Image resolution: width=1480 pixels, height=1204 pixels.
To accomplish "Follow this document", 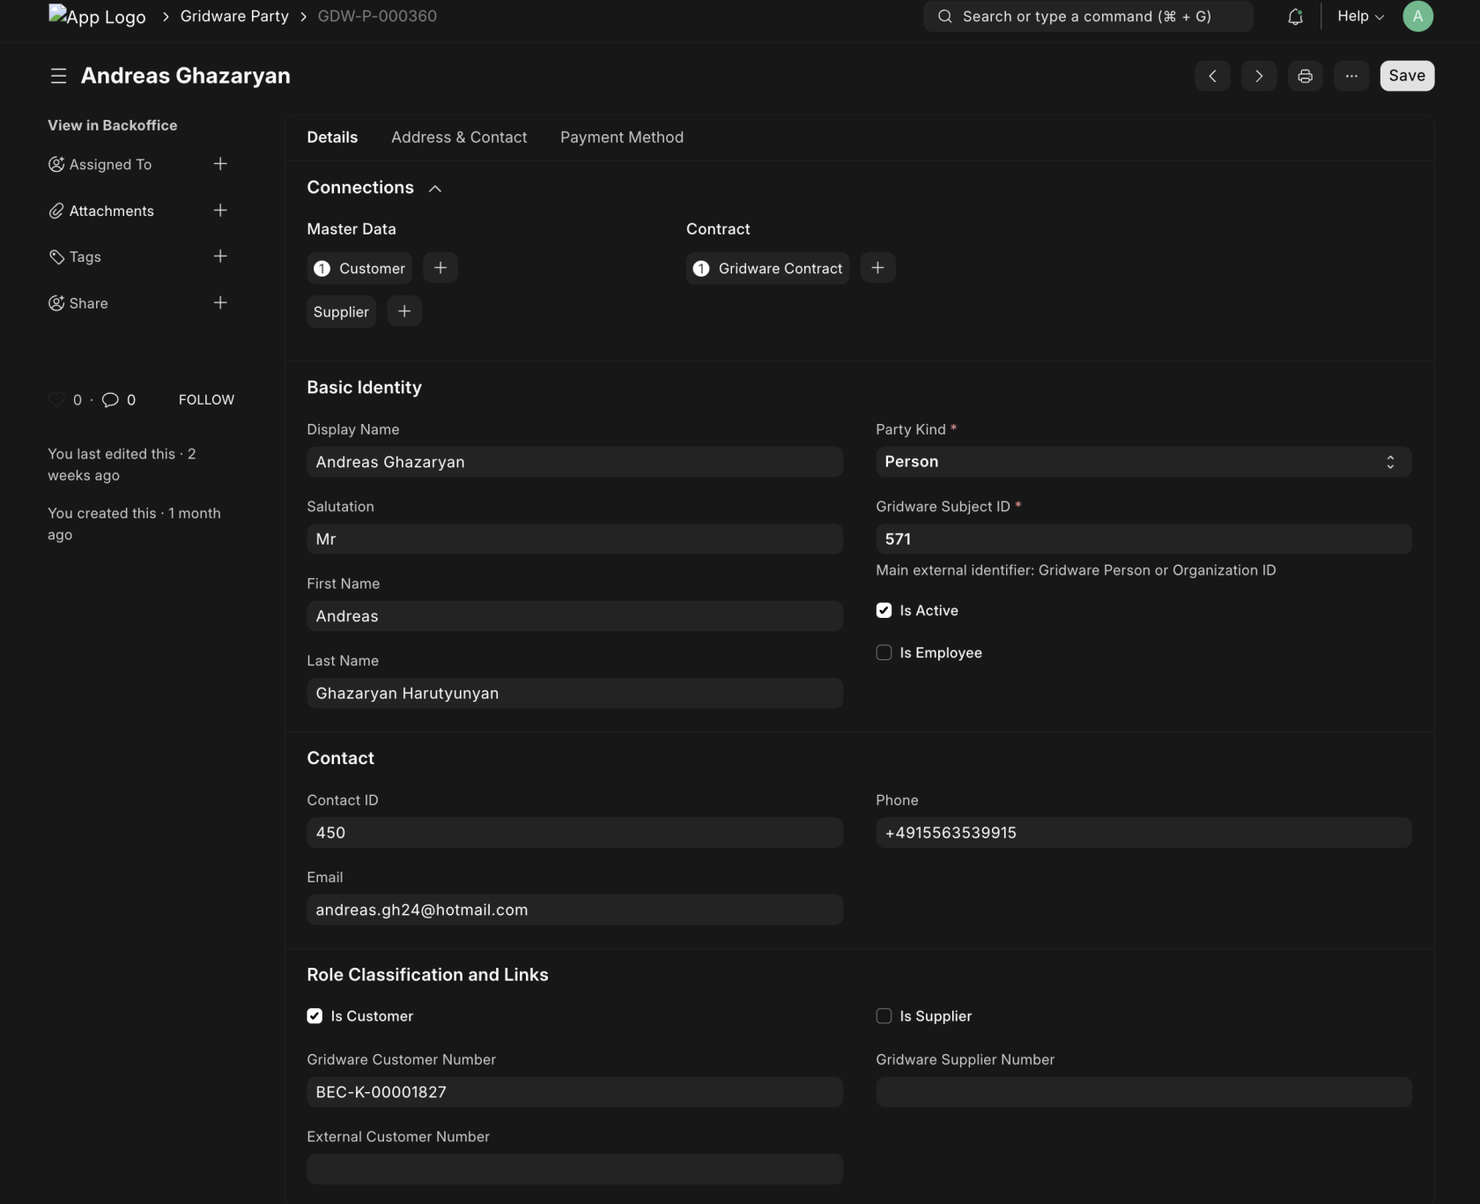I will [206, 399].
